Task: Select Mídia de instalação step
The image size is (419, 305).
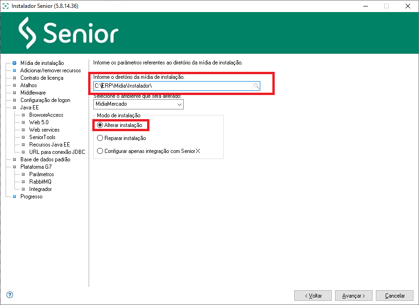Action: pos(42,63)
